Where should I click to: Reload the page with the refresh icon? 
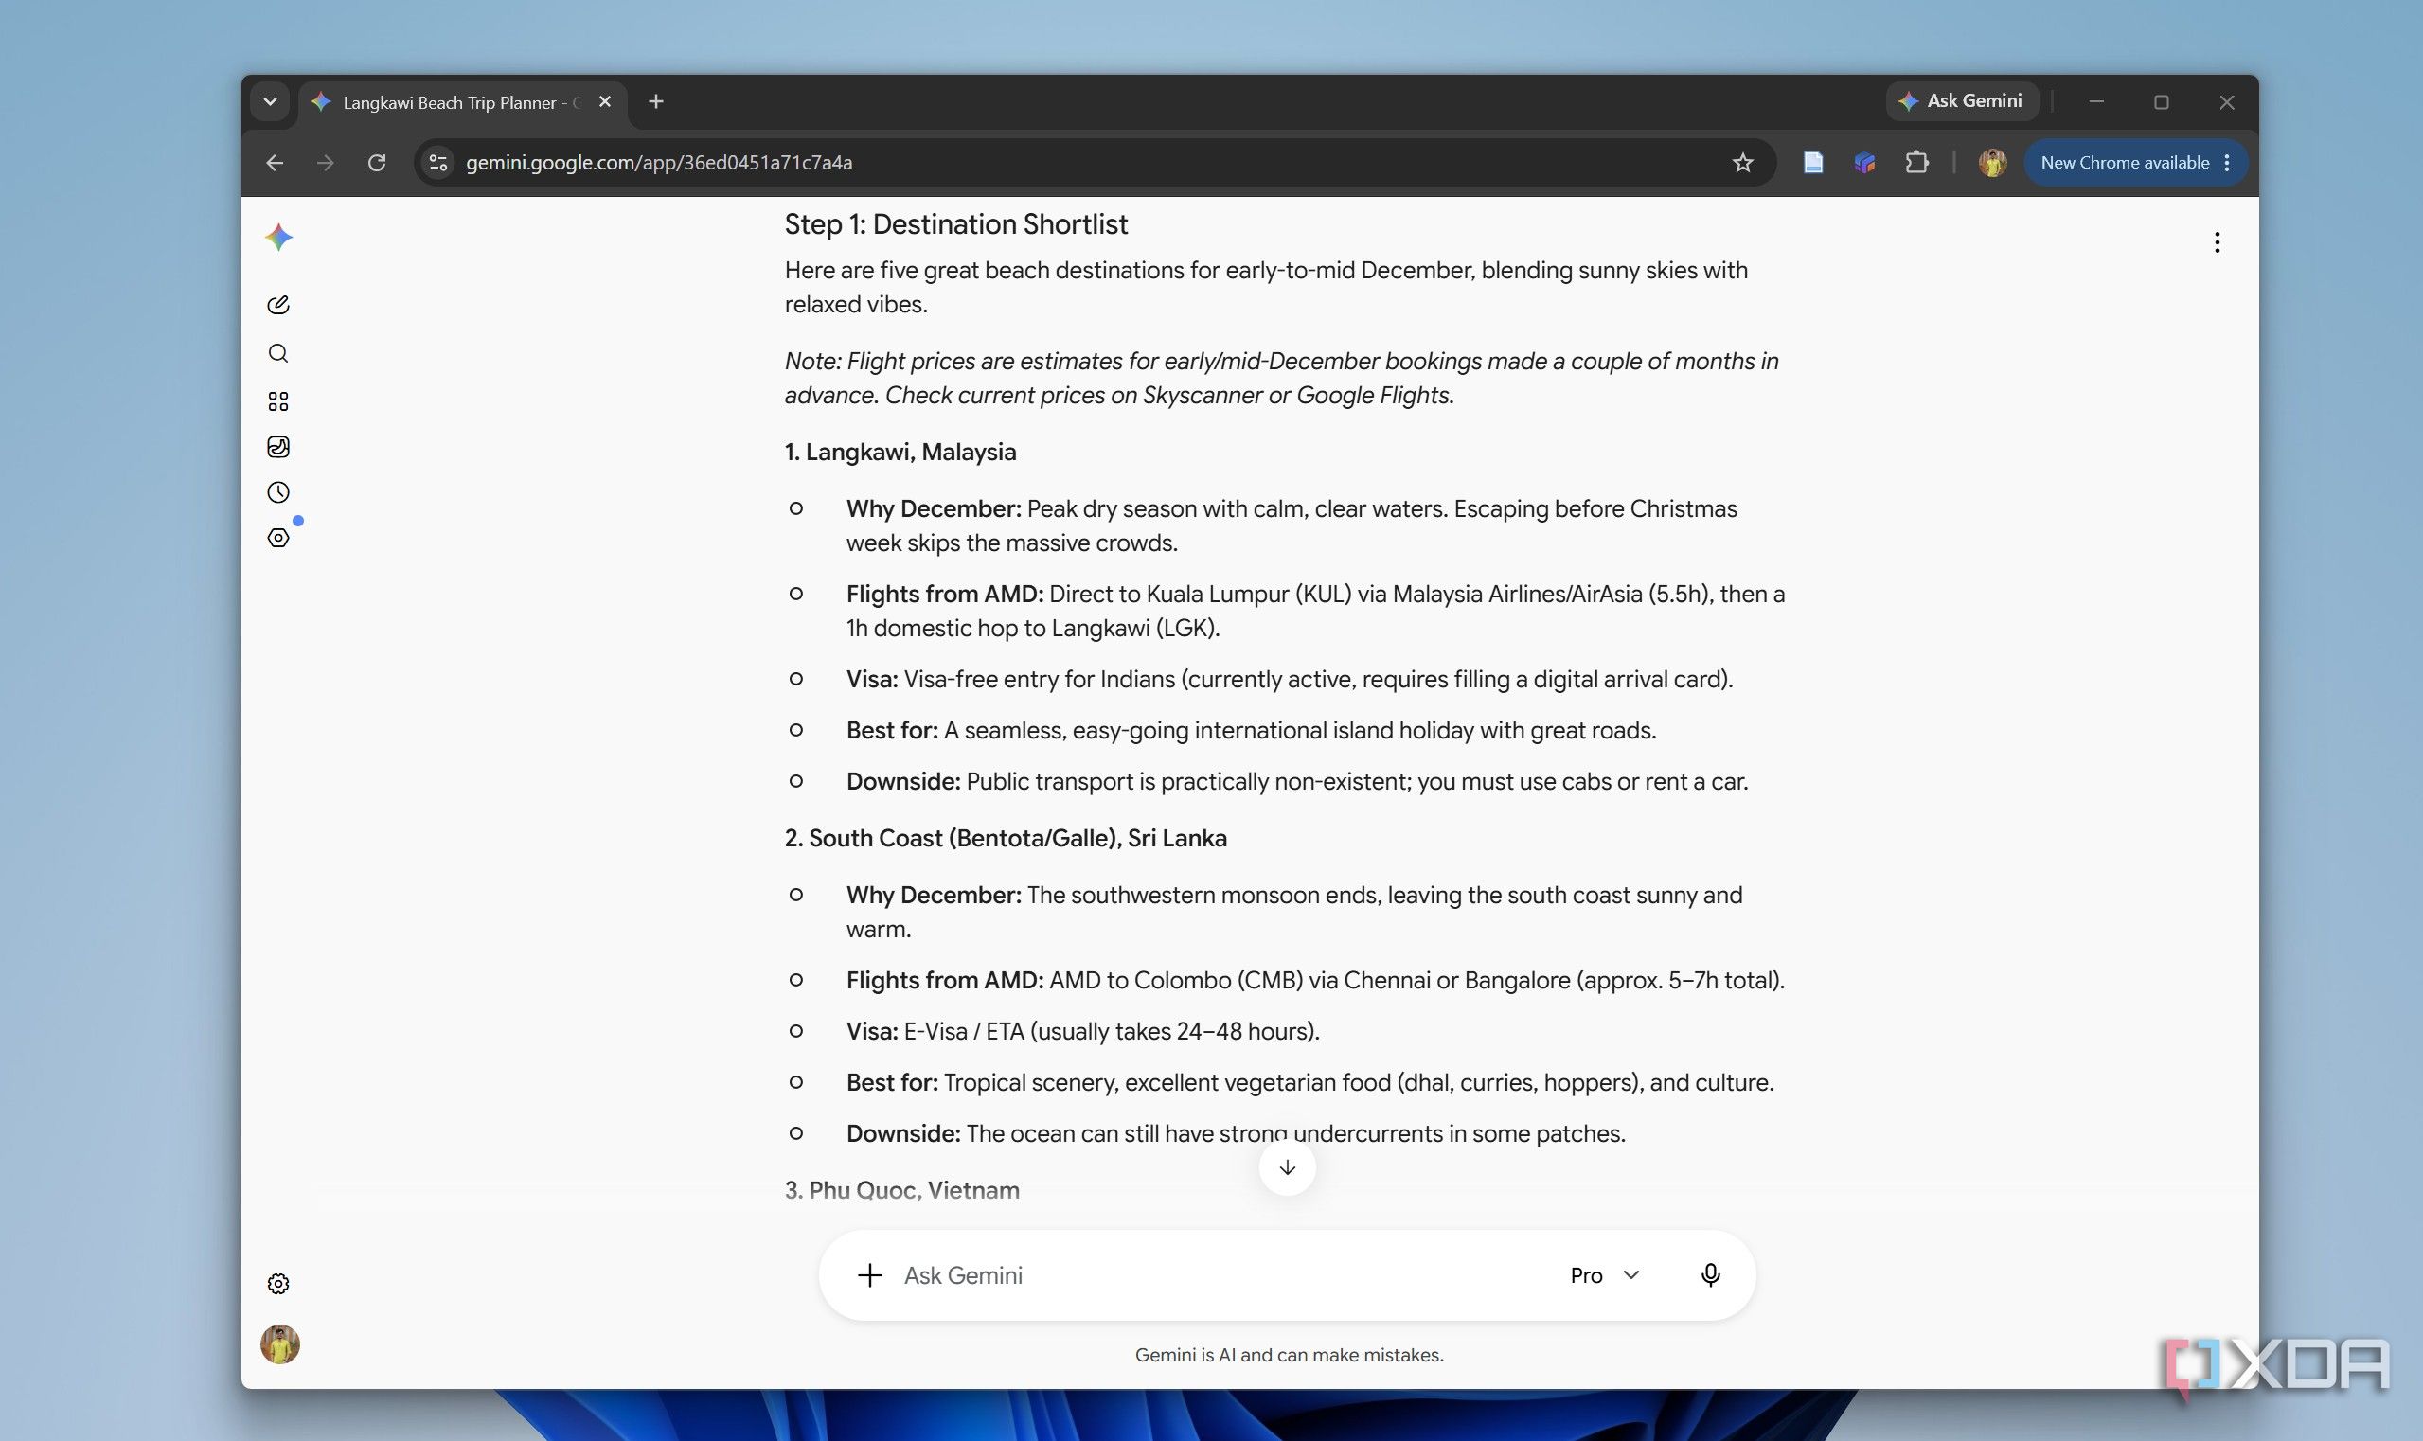(377, 162)
